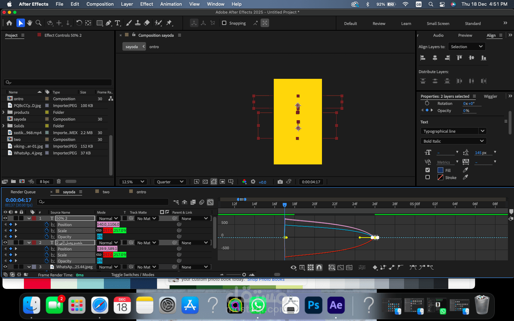Switch to the two timeline tab

pyautogui.click(x=106, y=192)
